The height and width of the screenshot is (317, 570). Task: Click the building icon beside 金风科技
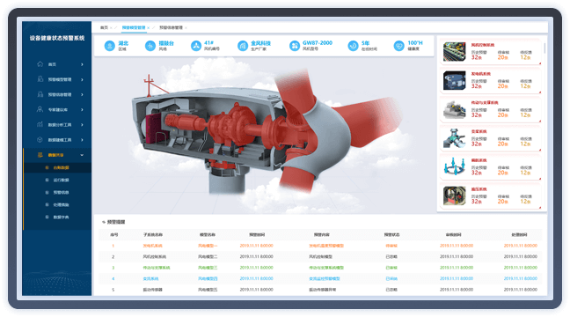[243, 46]
